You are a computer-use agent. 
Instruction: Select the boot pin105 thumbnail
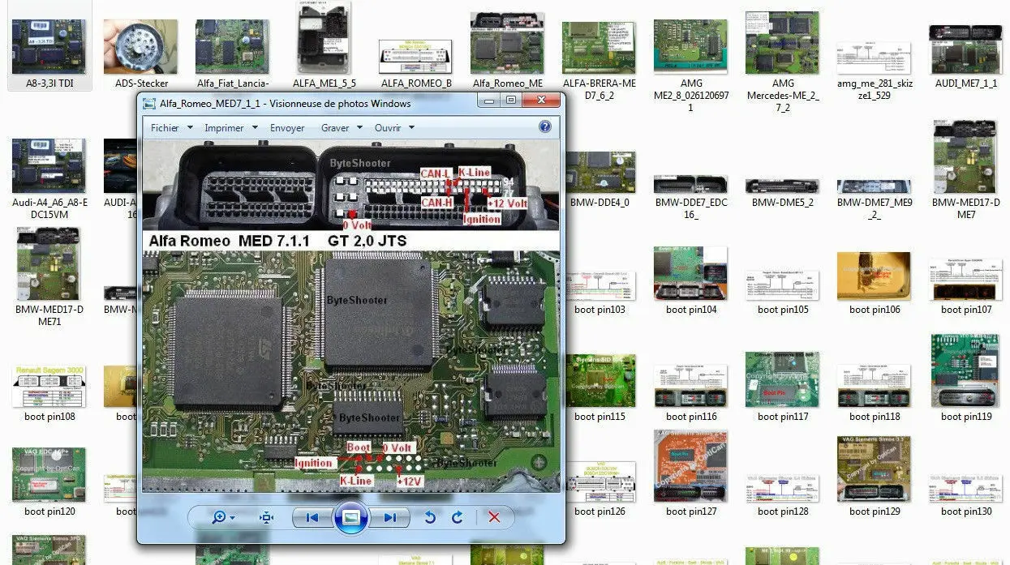(x=783, y=285)
